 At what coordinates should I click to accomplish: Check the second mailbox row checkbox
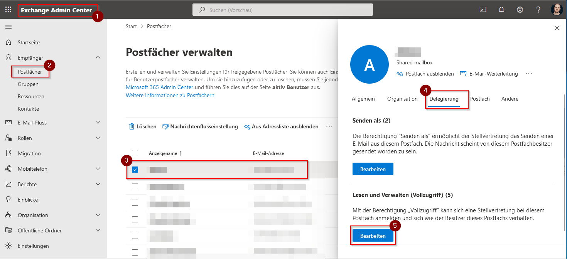(135, 186)
